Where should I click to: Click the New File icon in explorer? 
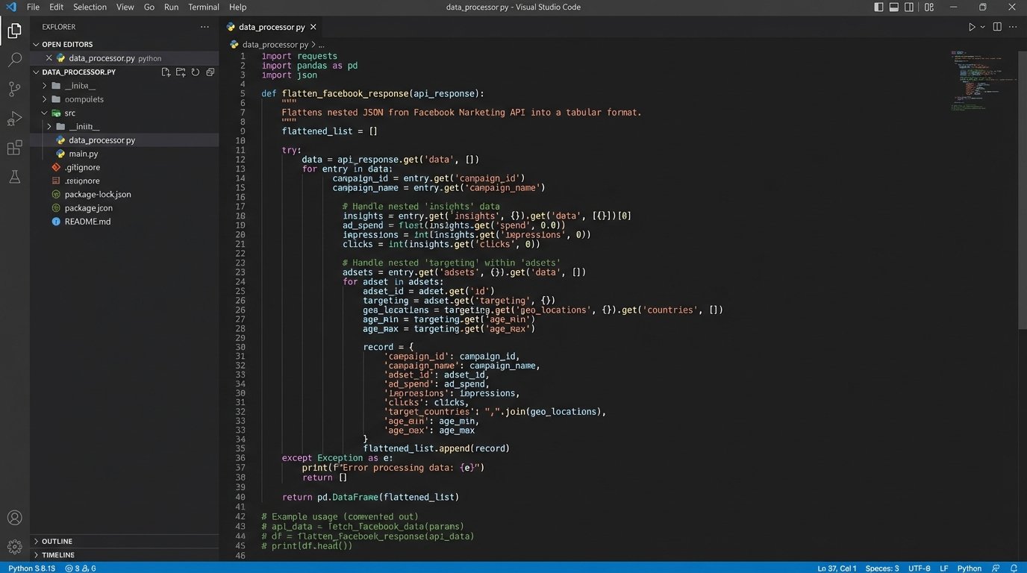[x=166, y=72]
